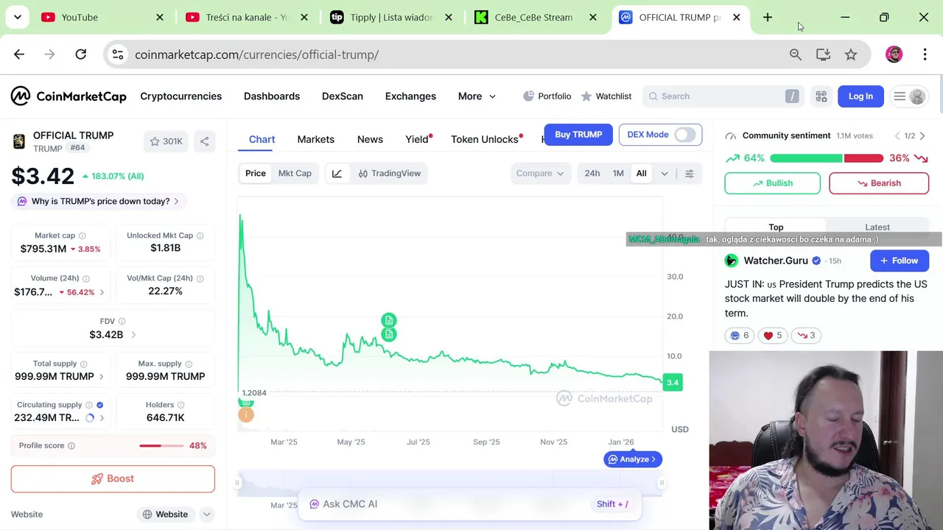Switch to the News tab

370,139
